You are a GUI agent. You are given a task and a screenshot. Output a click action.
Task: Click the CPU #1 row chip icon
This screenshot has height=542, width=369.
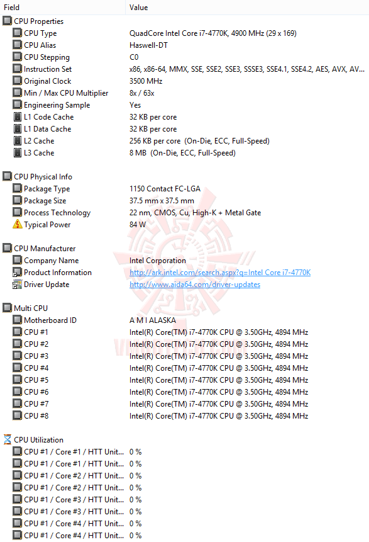[x=17, y=332]
